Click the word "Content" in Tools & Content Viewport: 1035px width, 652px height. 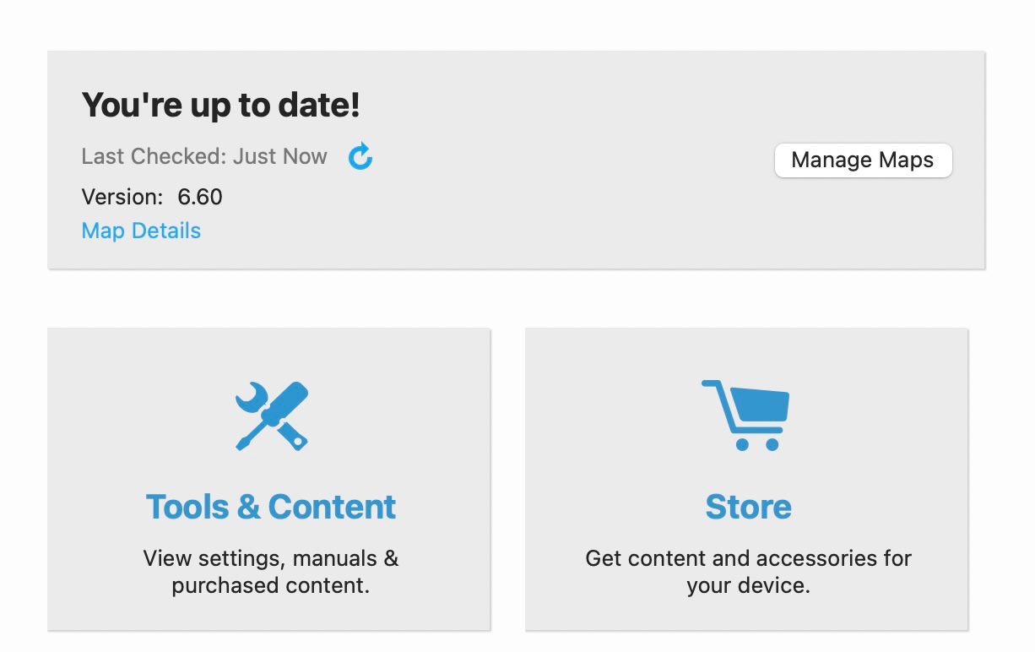[332, 507]
